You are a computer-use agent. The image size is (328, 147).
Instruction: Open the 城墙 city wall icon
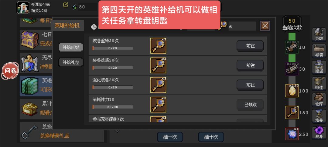pos(319,51)
